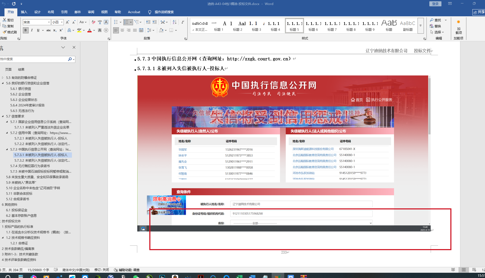Image resolution: width=485 pixels, height=278 pixels.
Task: Open the 布局 (Layout) ribbon tab
Action: pos(51,12)
